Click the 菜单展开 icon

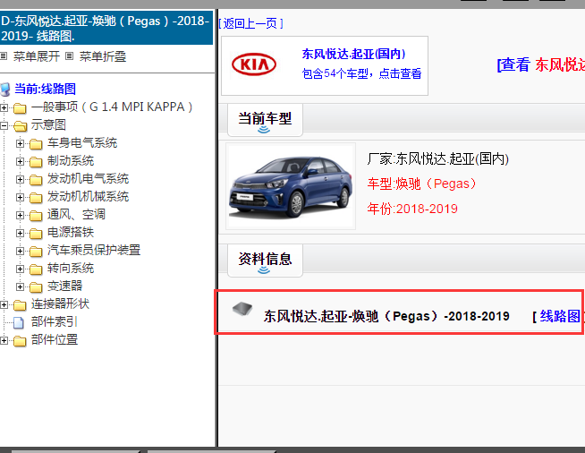coord(4,56)
